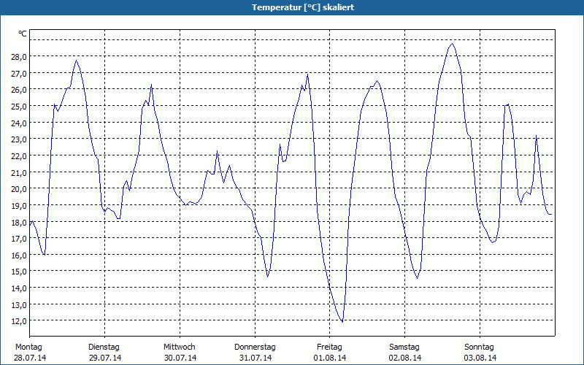Image resolution: width=584 pixels, height=365 pixels.
Task: Click the Friday minimum near 12 °C
Action: pyautogui.click(x=342, y=321)
